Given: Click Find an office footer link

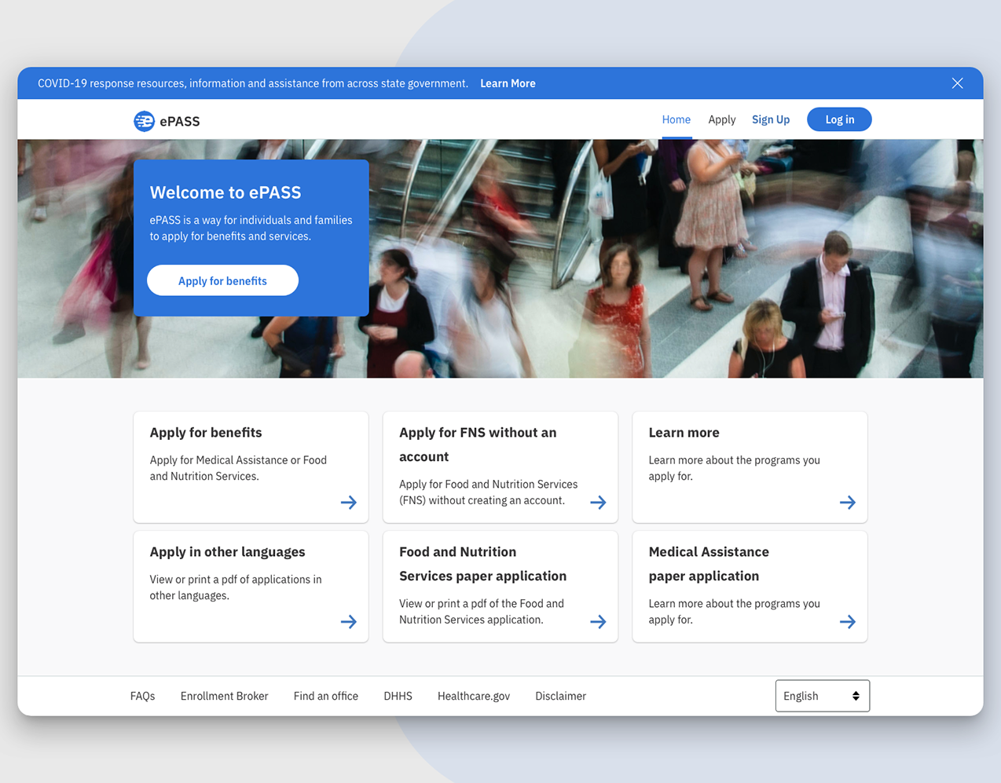Looking at the screenshot, I should [x=325, y=696].
